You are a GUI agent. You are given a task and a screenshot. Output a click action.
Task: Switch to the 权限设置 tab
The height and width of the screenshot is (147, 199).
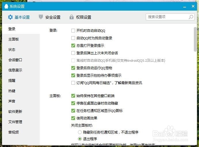point(80,17)
